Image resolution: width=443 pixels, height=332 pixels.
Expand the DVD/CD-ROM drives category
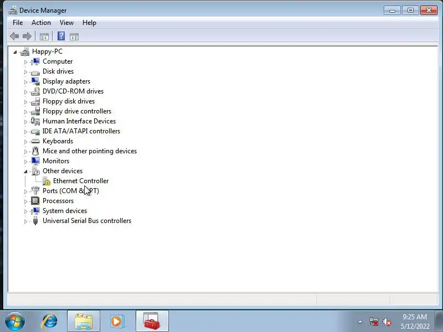click(x=25, y=92)
